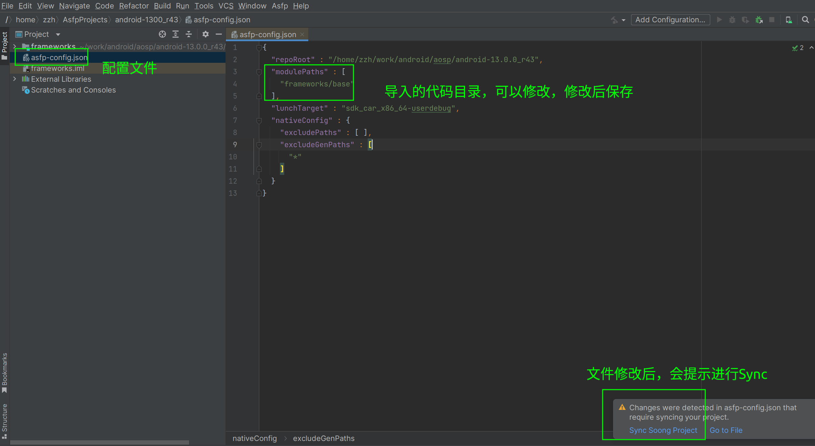Open Project panel settings gear
Viewport: 815px width, 446px height.
coord(205,34)
